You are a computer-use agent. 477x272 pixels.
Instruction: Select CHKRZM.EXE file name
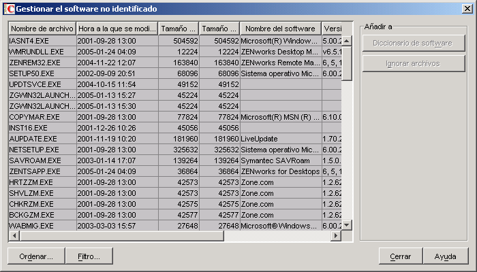click(x=42, y=204)
